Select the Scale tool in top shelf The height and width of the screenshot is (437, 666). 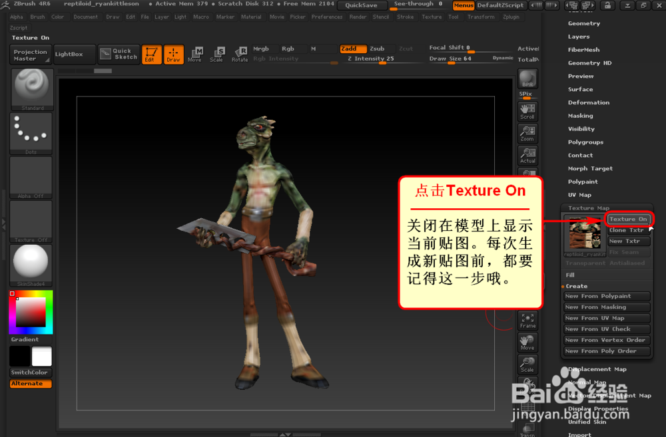click(216, 55)
